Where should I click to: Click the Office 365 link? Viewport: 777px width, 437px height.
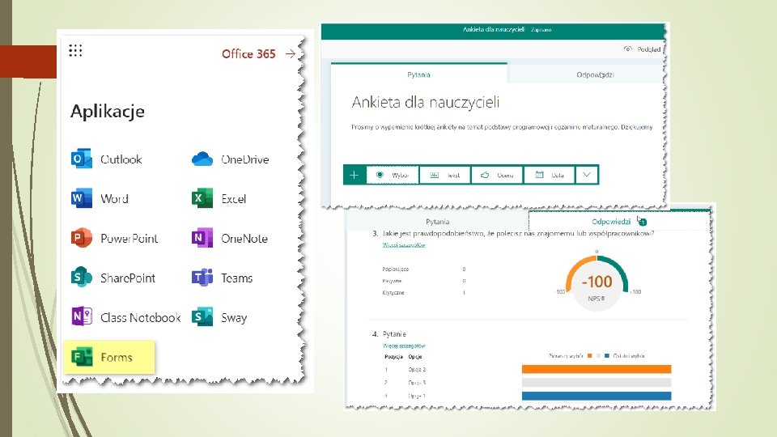pyautogui.click(x=248, y=53)
